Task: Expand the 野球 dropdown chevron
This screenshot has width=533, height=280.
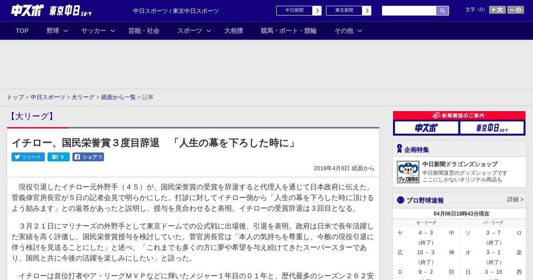Action: [x=66, y=31]
